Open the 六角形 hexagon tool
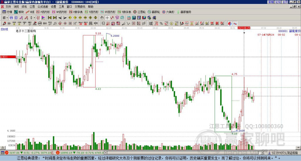 pos(168,12)
